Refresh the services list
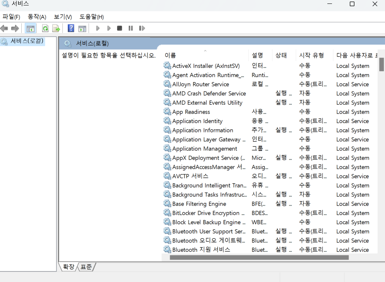This screenshot has height=282, width=385. (x=45, y=28)
